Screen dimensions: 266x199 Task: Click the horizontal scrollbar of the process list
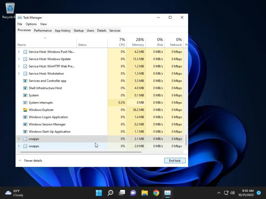point(81,152)
